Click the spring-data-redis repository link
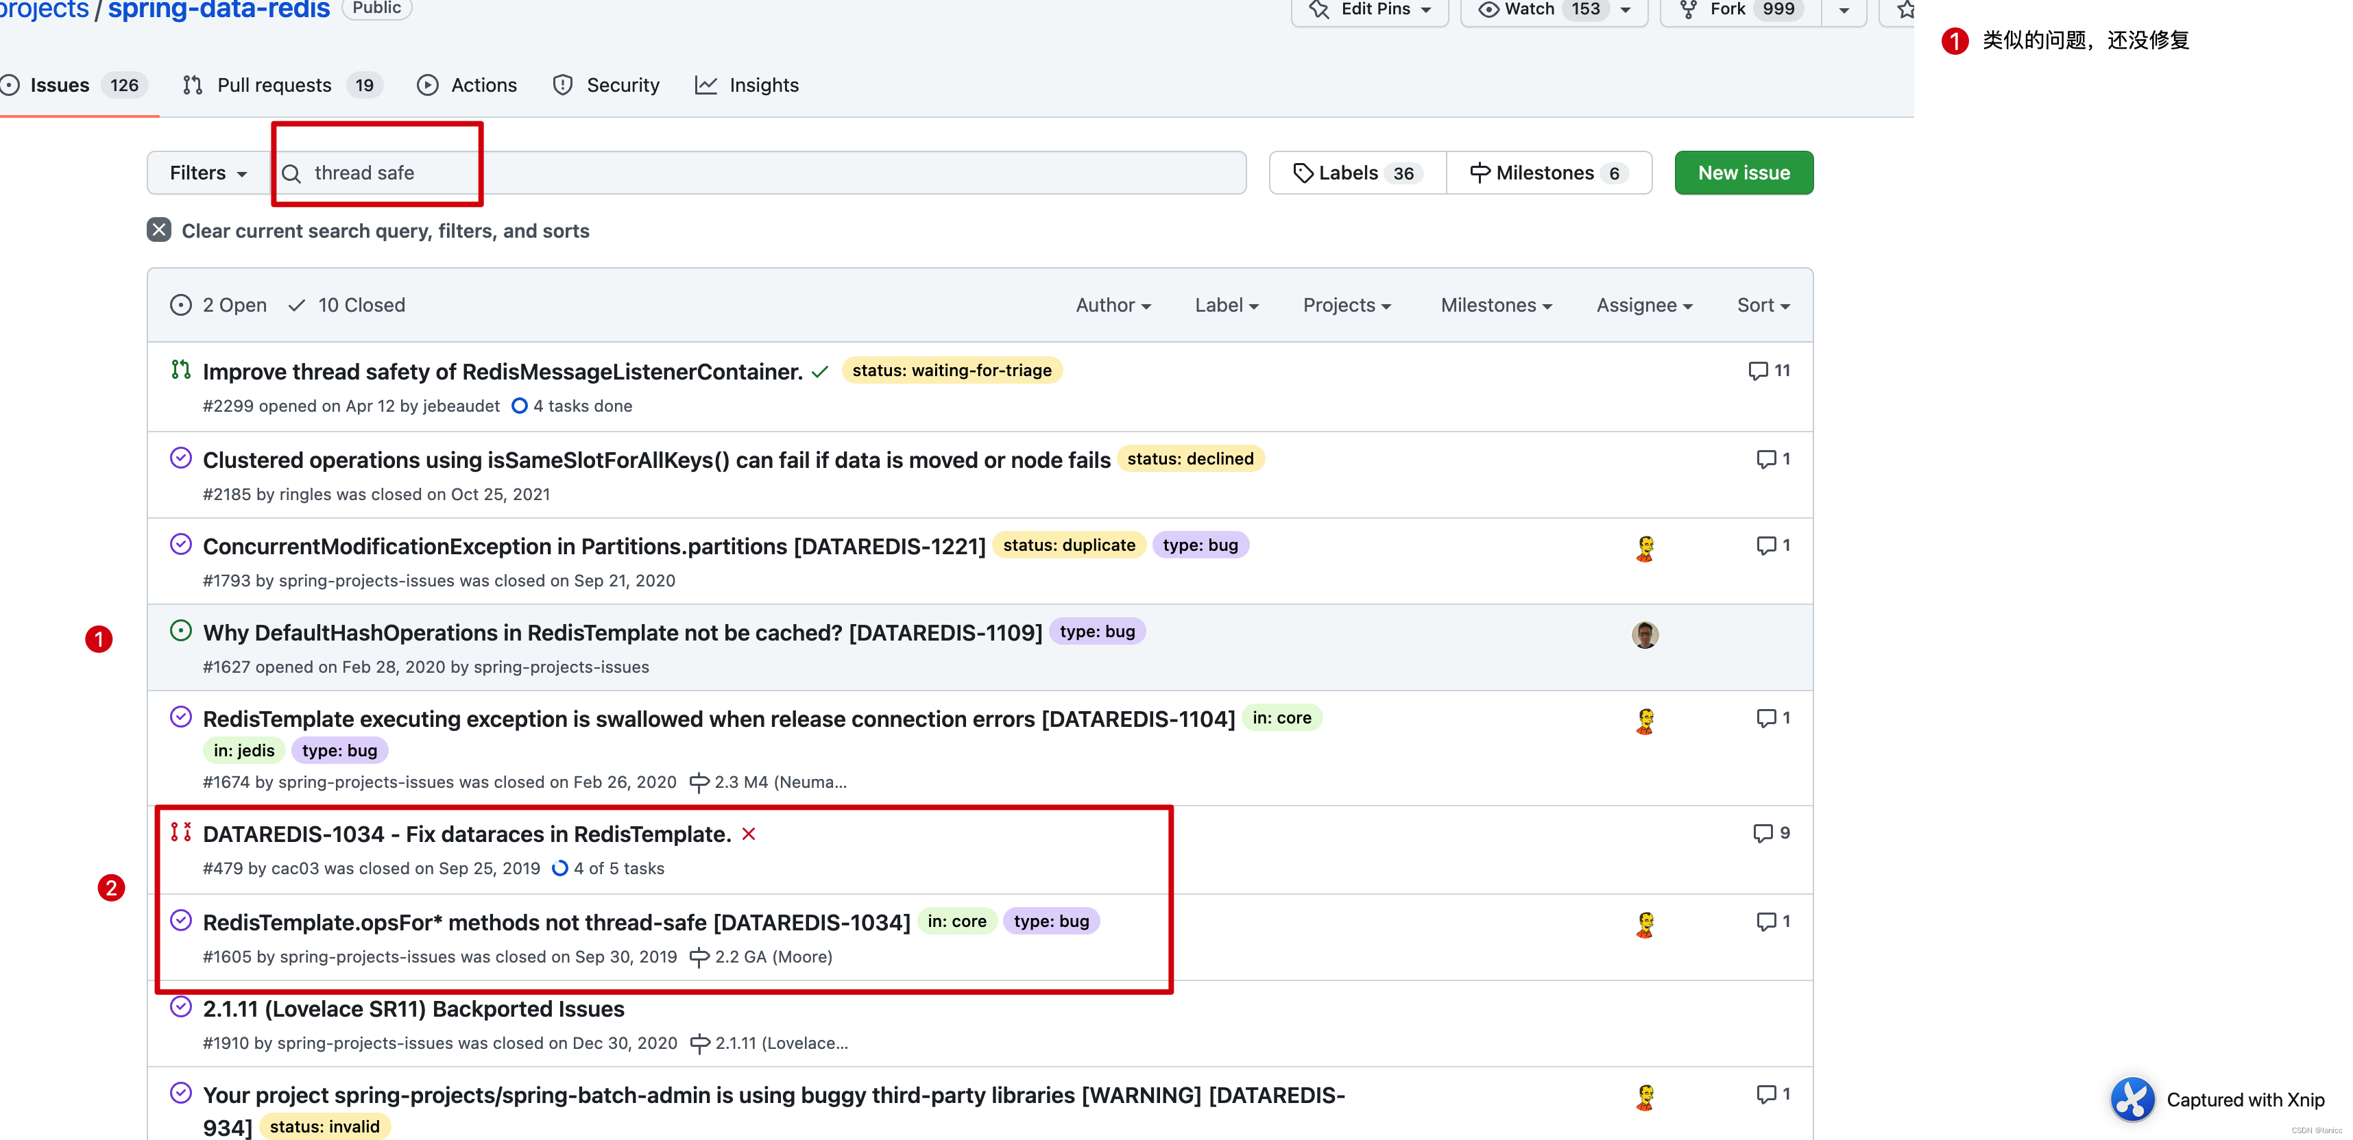Viewport: 2353px width, 1140px height. click(218, 10)
